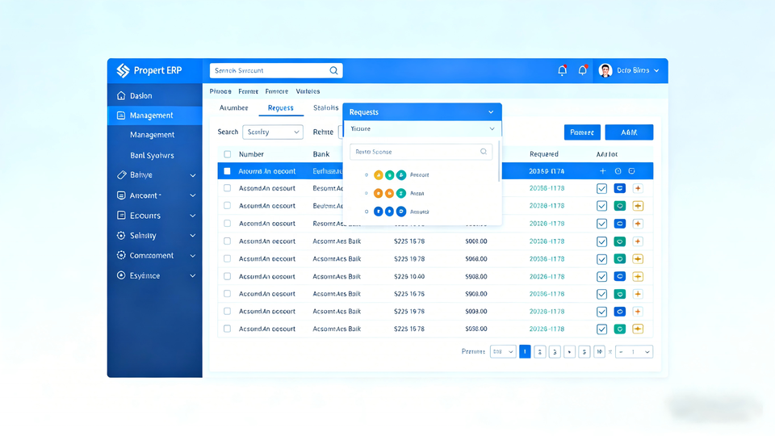Go to page 2 in pagination
The width and height of the screenshot is (775, 436).
pos(540,352)
